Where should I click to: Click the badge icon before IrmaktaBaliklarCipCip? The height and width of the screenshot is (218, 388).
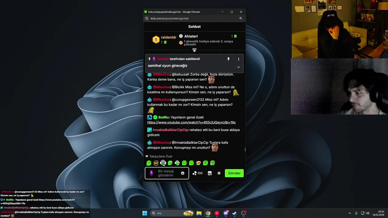point(149,130)
